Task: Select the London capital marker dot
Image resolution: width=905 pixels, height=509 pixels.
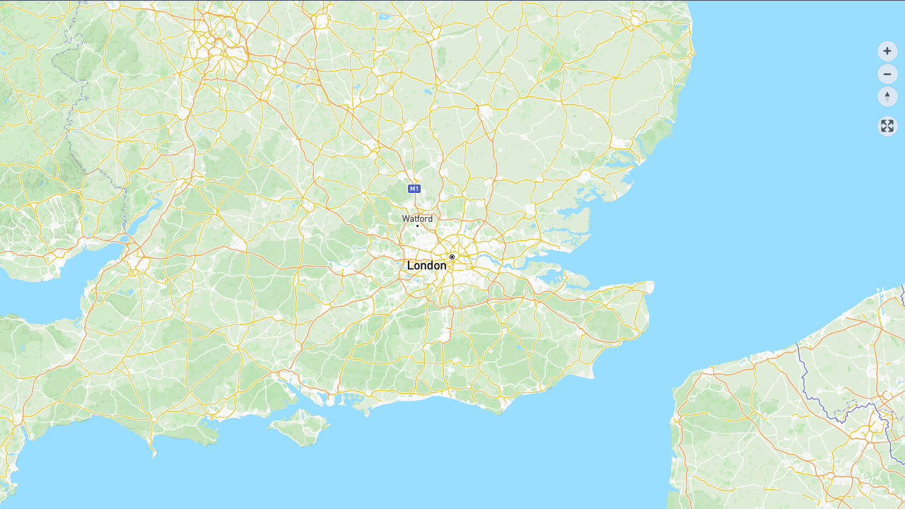Action: tap(452, 257)
